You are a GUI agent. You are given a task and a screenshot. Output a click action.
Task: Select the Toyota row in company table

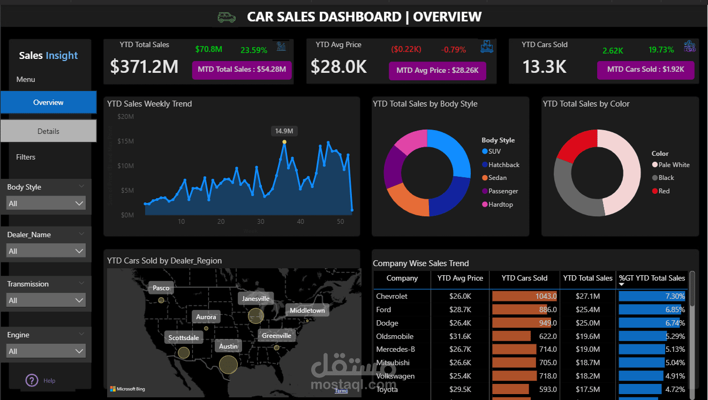point(530,389)
